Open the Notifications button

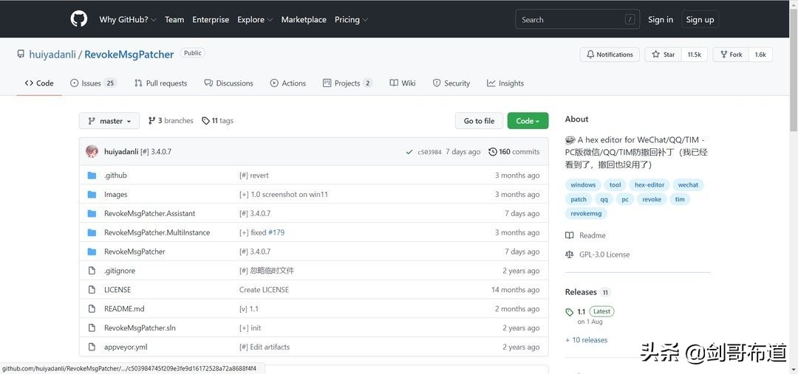[x=610, y=55]
